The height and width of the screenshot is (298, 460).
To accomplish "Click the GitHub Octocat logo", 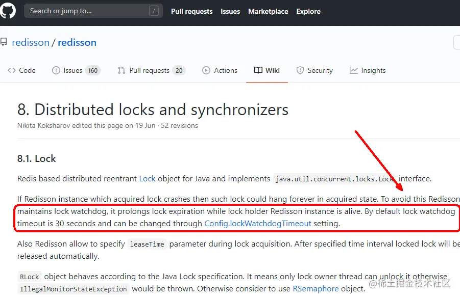I will pos(7,11).
